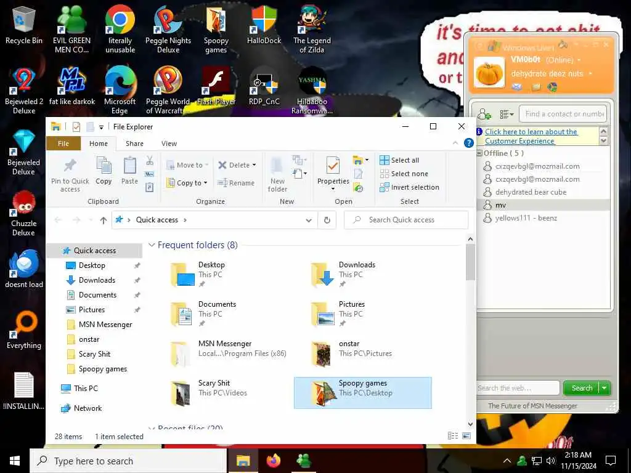
Task: Open the Move to dropdown
Action: [187, 165]
